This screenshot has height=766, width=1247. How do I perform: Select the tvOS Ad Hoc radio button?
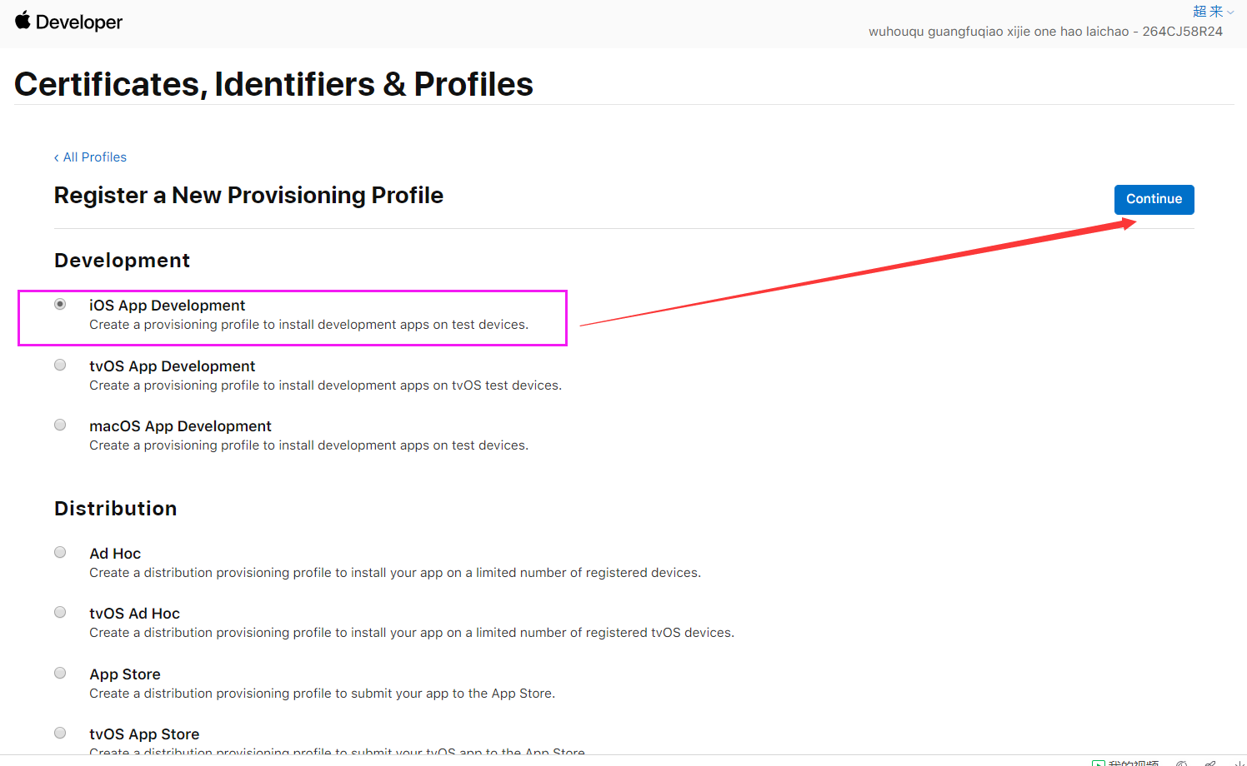pyautogui.click(x=60, y=612)
